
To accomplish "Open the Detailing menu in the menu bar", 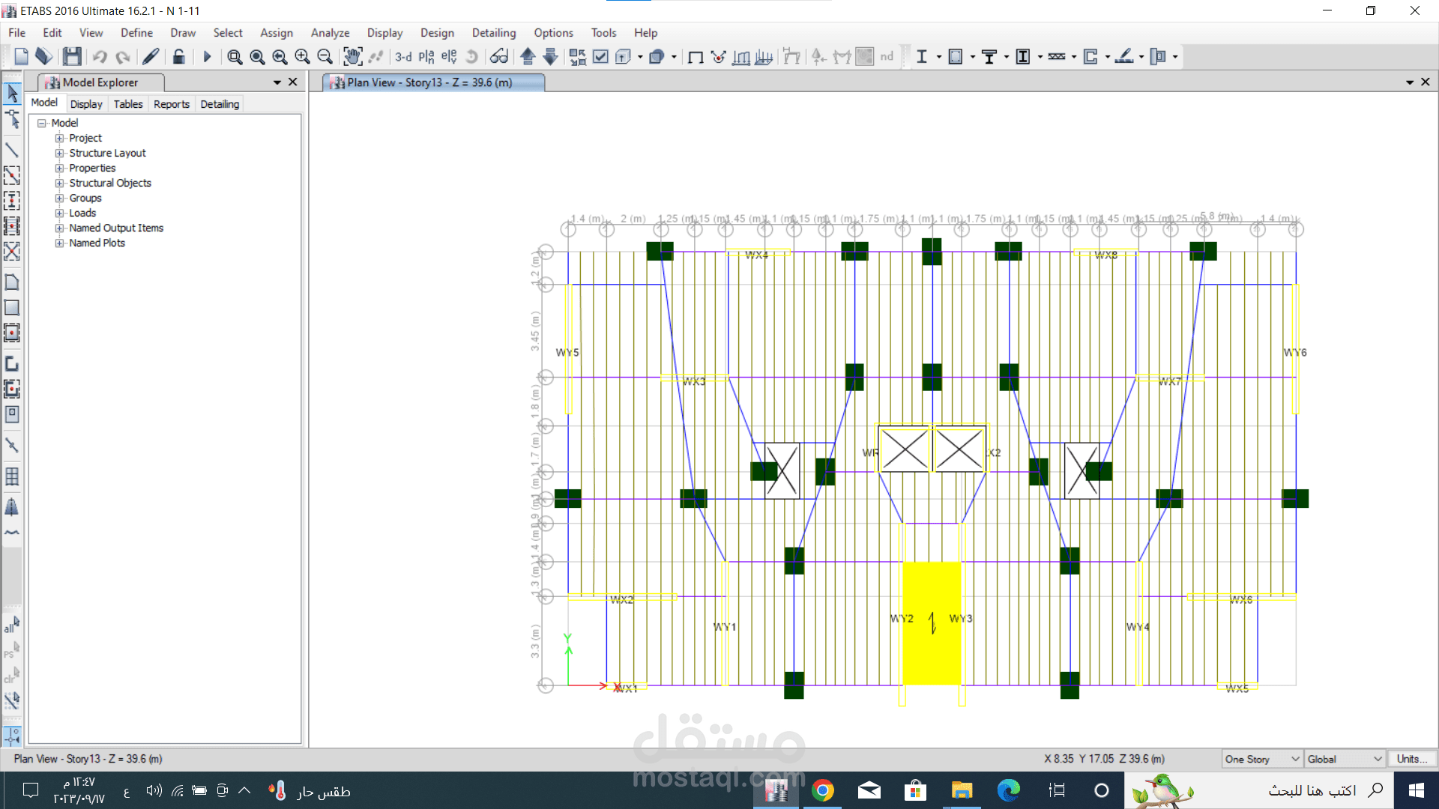I will [494, 33].
